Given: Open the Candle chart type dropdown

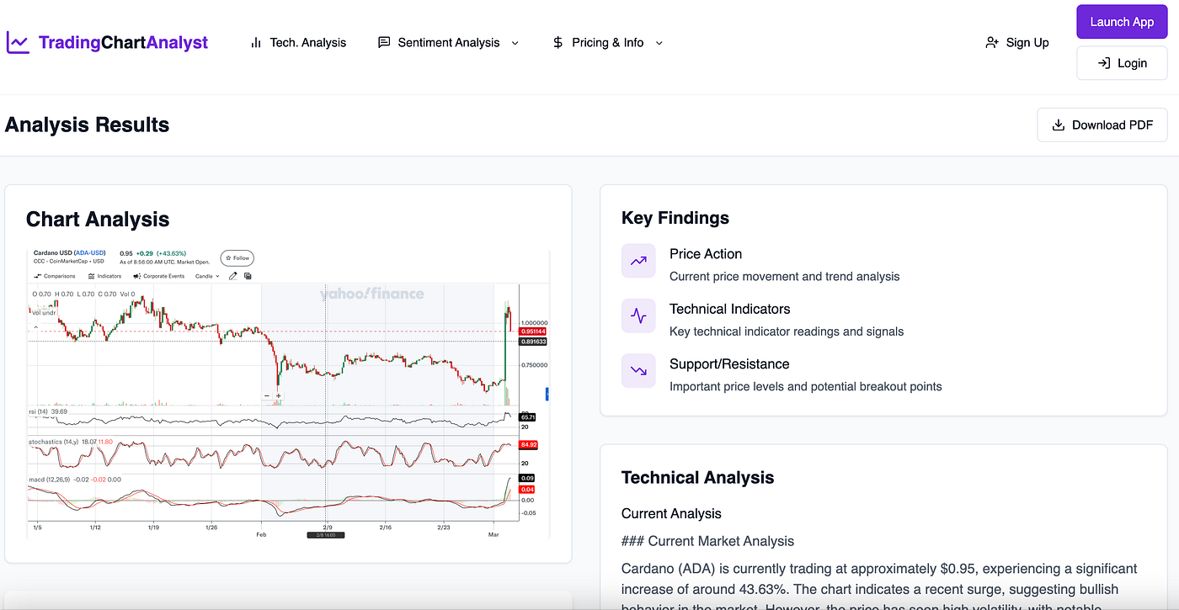Looking at the screenshot, I should [x=207, y=276].
